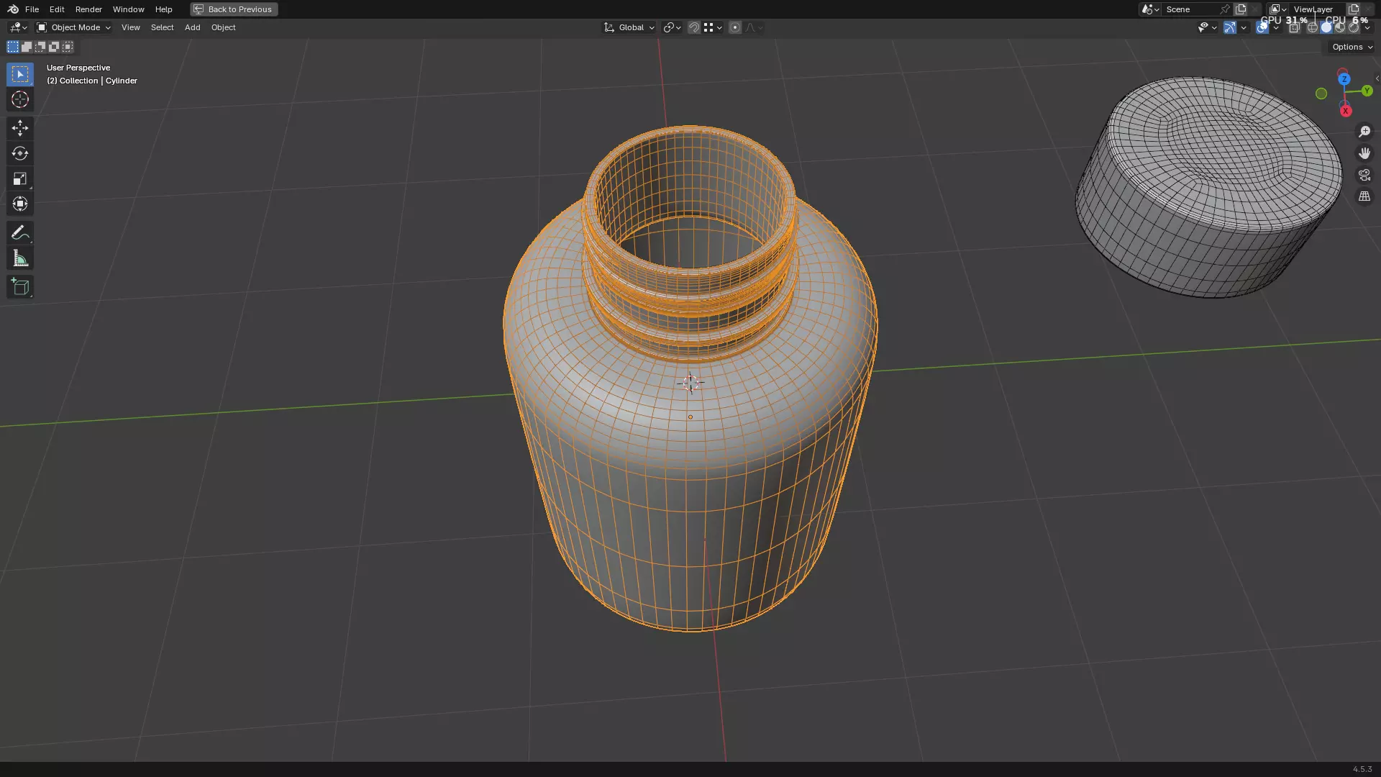This screenshot has height=777, width=1381.
Task: Select the Rotate tool
Action: (x=20, y=153)
